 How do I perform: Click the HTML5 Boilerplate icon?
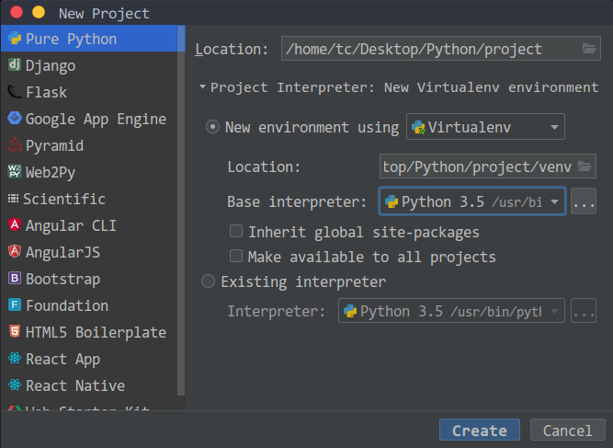click(15, 332)
